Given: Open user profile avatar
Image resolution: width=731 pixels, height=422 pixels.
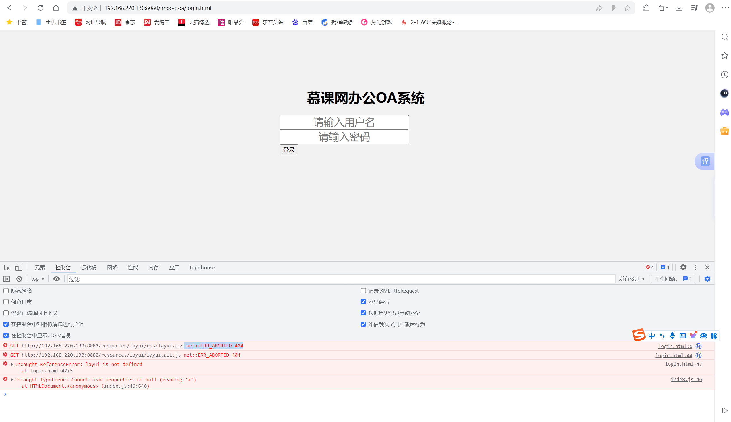Looking at the screenshot, I should tap(709, 8).
